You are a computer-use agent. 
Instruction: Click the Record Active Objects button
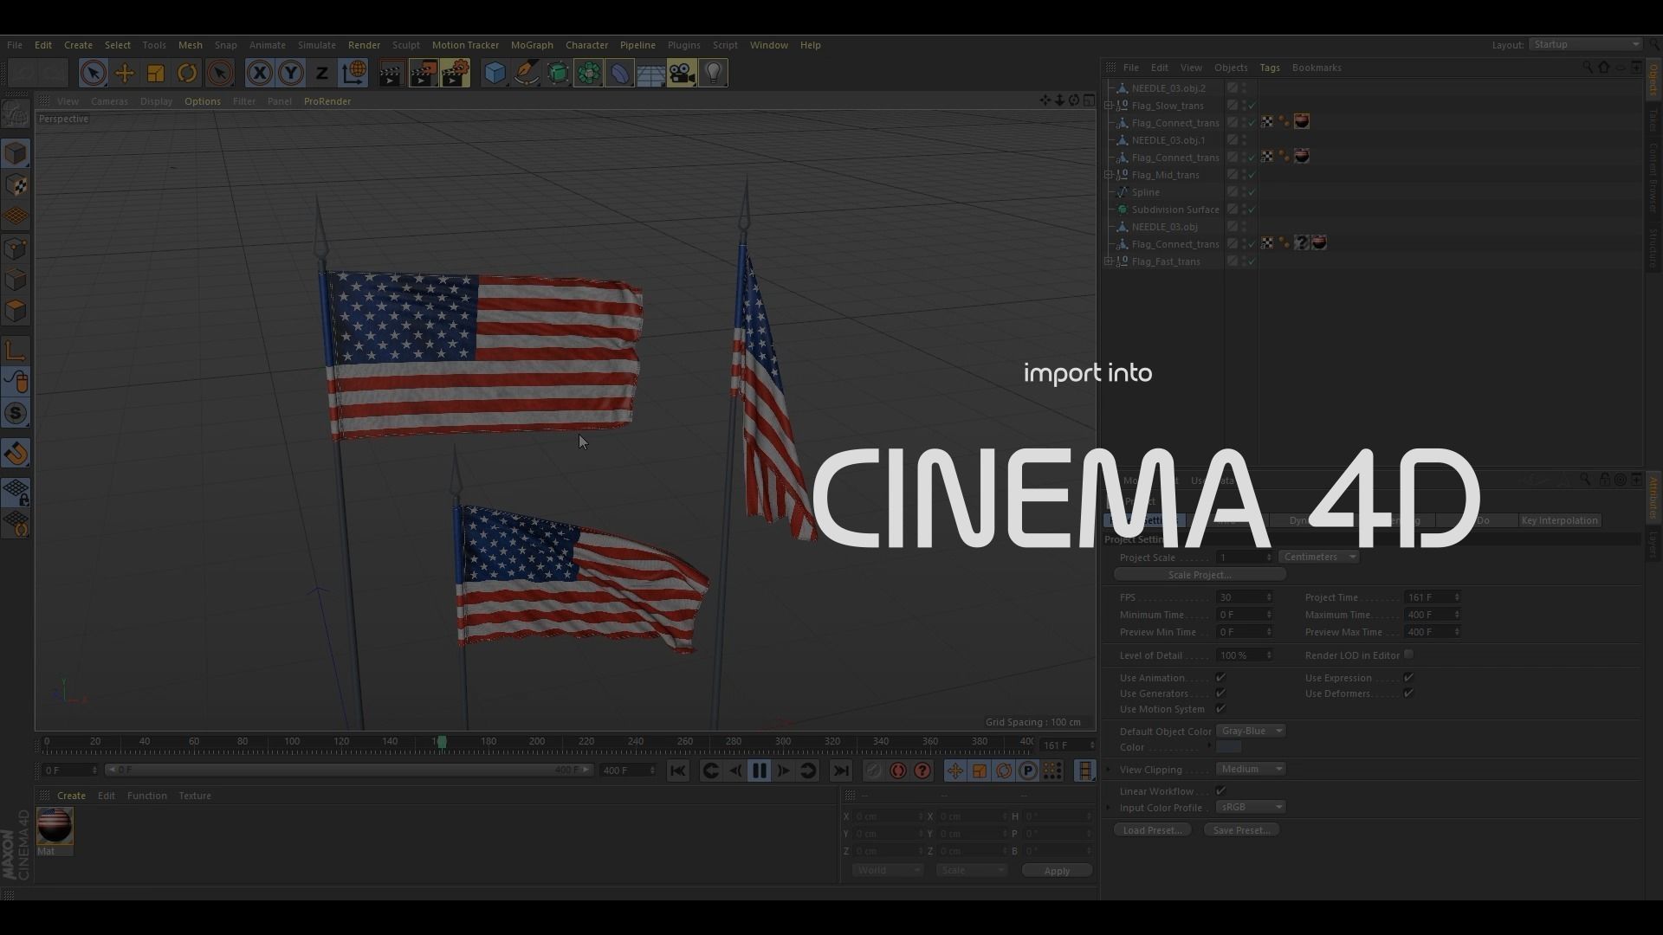point(874,771)
